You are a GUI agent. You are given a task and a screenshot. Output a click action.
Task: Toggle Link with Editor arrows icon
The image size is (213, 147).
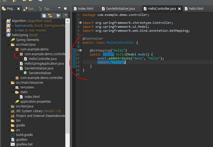(x=50, y=16)
